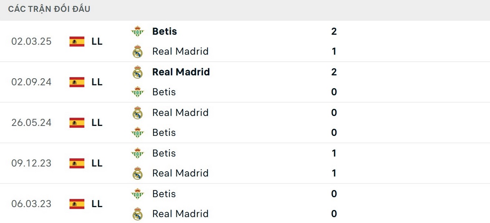The height and width of the screenshot is (223, 490).
Task: Click Real Madrid crest in 02.03.25 match
Action: click(138, 51)
